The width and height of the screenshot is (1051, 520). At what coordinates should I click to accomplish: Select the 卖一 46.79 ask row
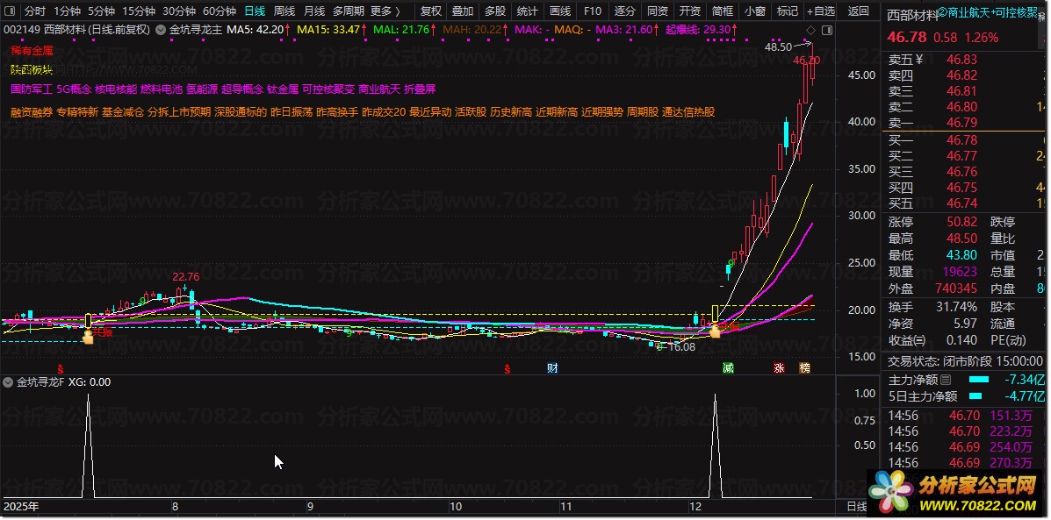point(965,123)
